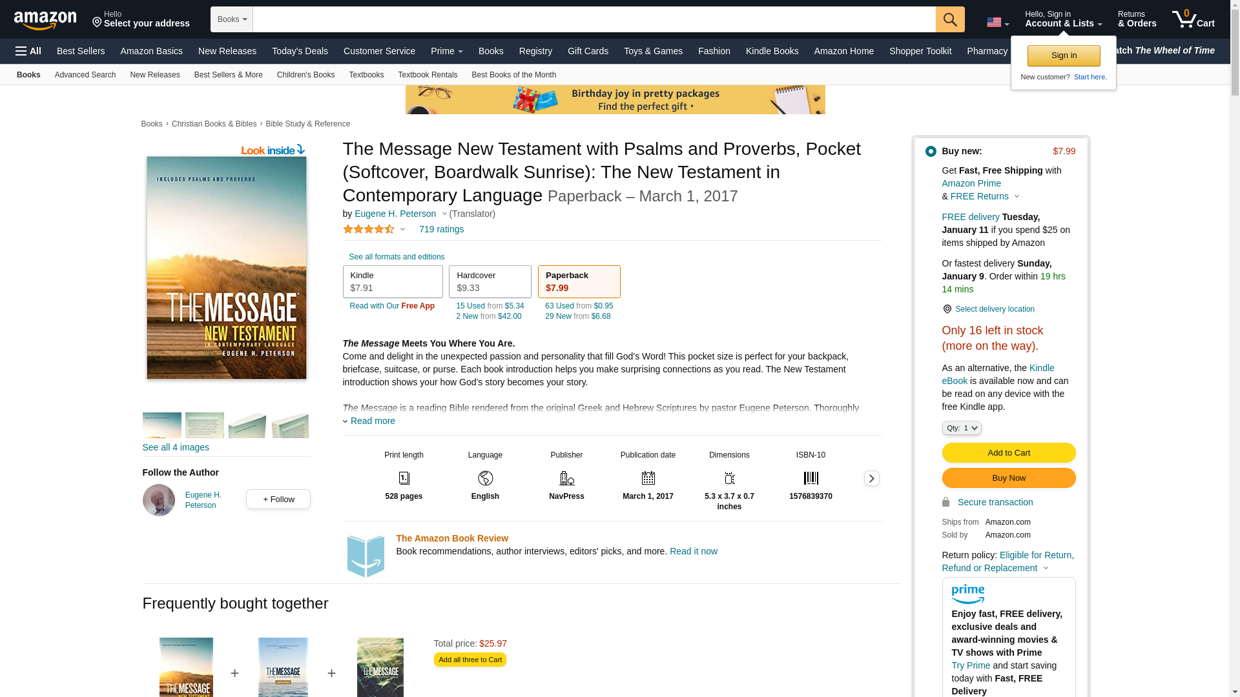This screenshot has height=697, width=1240.
Task: Click the book cover image
Action: click(227, 268)
